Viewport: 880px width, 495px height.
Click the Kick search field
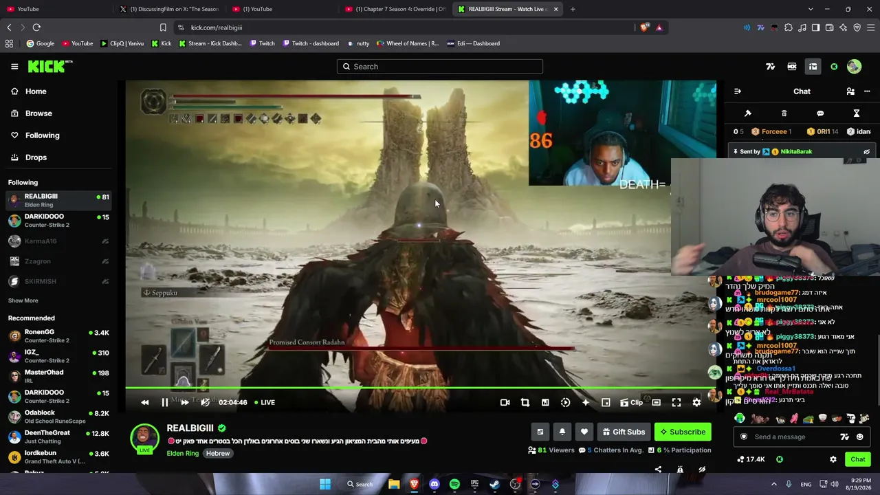pos(440,67)
